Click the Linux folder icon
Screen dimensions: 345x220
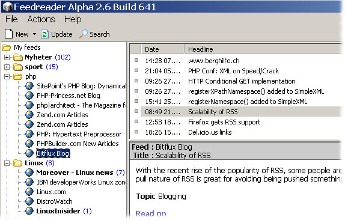[18, 163]
